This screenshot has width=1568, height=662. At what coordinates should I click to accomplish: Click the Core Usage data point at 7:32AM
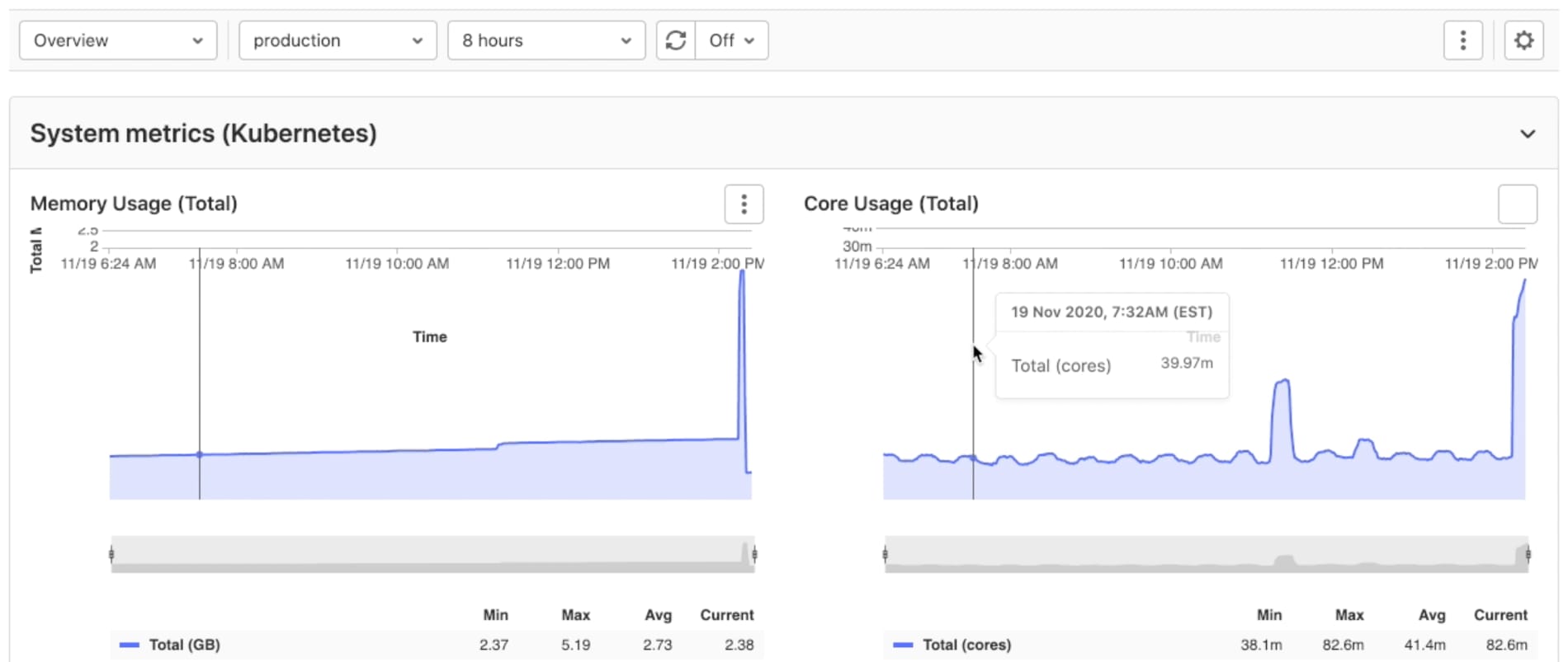(974, 458)
